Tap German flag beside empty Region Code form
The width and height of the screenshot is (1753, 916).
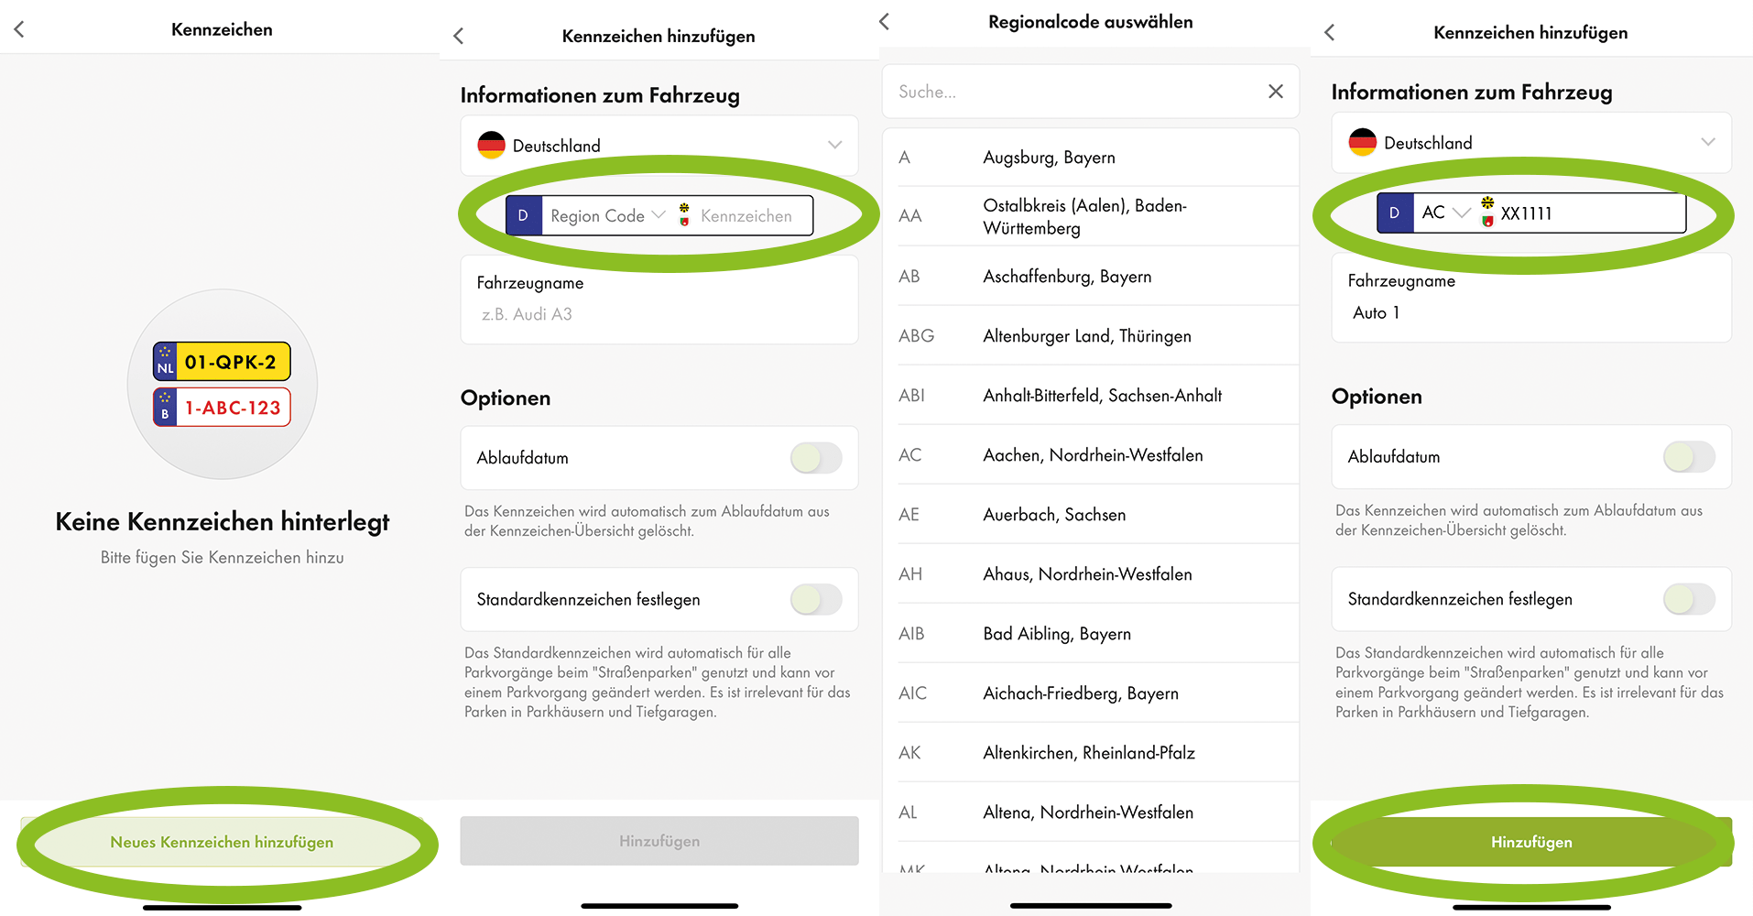pos(491,145)
